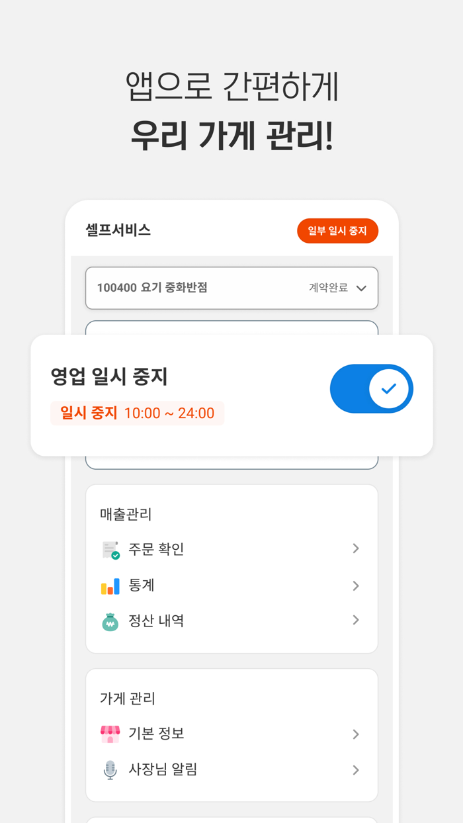Expand the 사장님 알림 row chevron
Screen dimensions: 463x823
(356, 769)
